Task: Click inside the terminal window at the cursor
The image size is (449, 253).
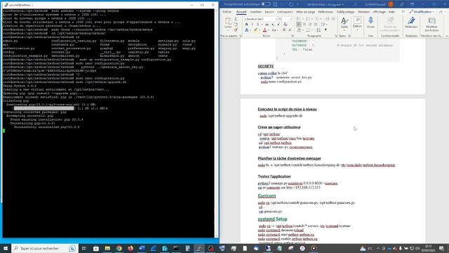Action: (4, 131)
